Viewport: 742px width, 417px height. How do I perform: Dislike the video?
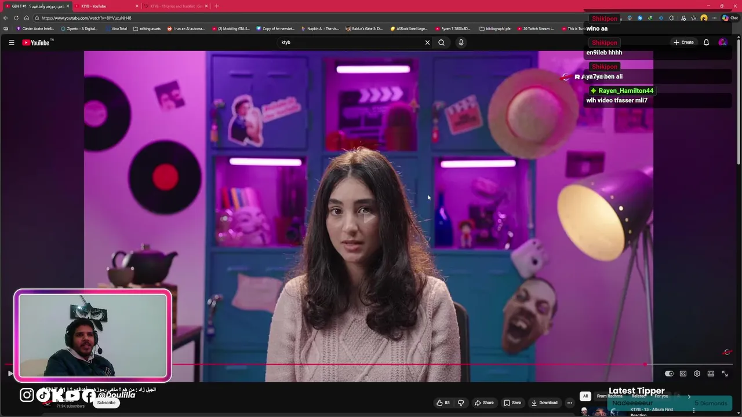pos(461,403)
